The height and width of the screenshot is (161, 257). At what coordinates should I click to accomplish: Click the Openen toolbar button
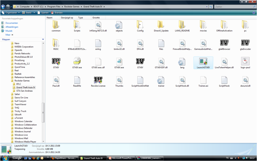[43, 13]
